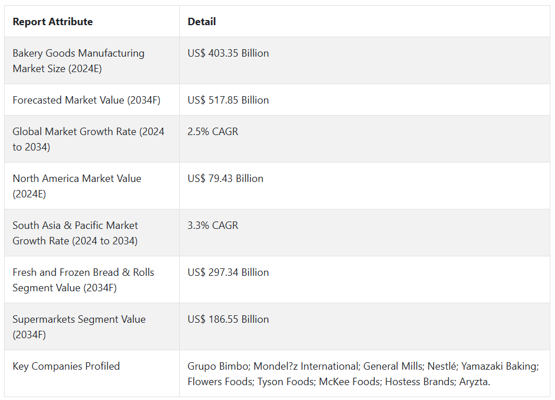This screenshot has height=400, width=555.
Task: Click the US$ 186.55 Billion value
Action: point(228,319)
